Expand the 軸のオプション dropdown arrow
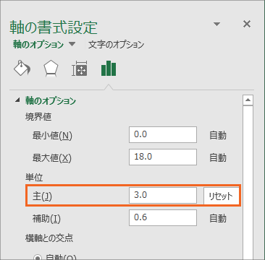Screen dimensions: 265x260 (72, 44)
